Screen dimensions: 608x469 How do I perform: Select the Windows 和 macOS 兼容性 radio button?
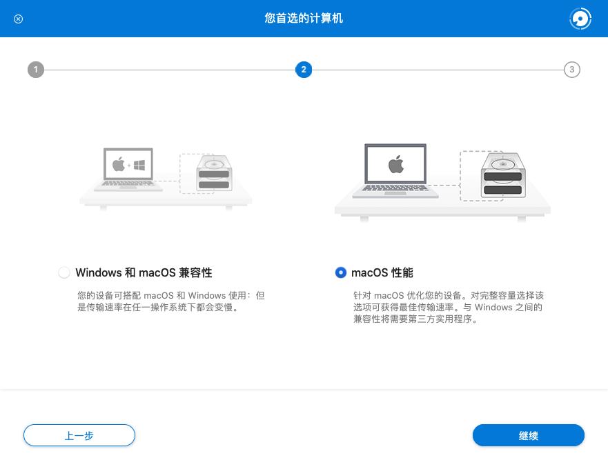(64, 272)
